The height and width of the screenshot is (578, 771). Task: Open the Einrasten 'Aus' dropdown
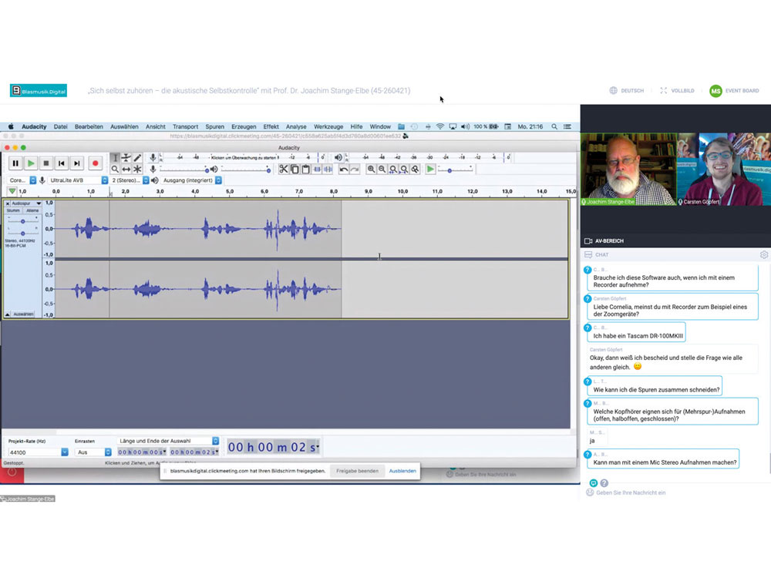[93, 452]
